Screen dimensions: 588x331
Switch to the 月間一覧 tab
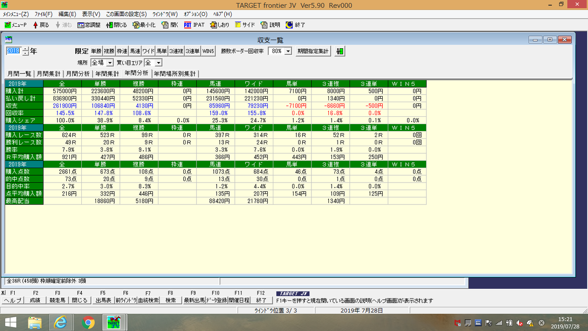click(19, 74)
